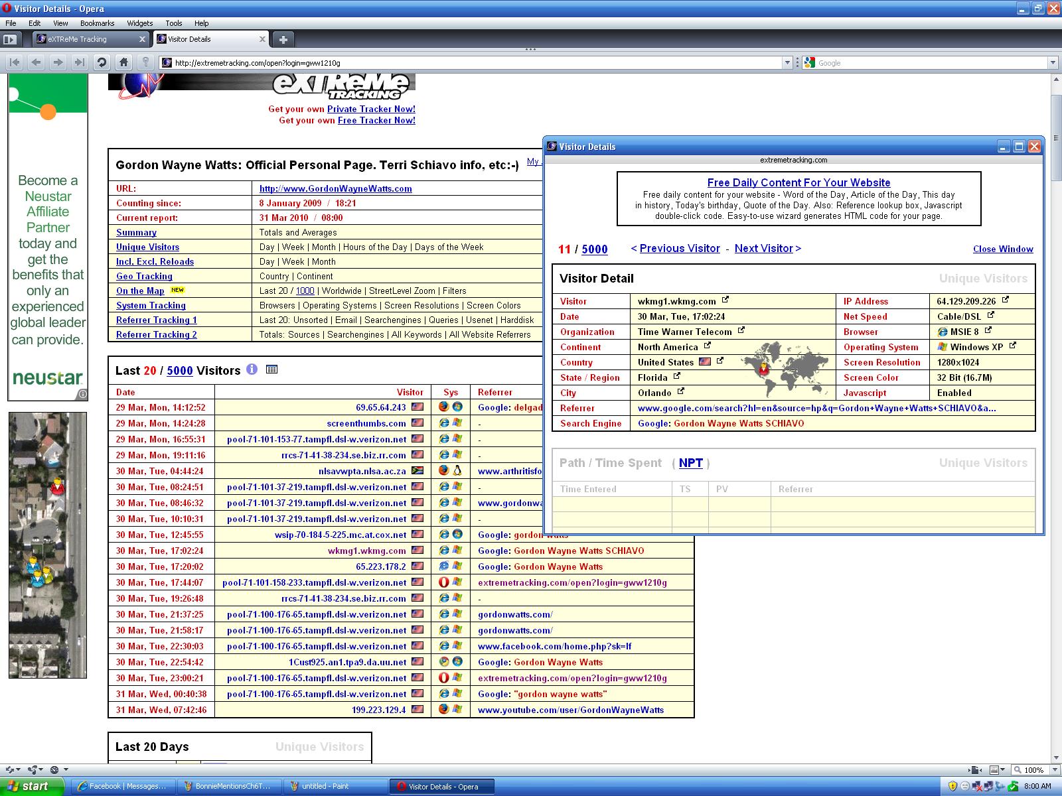
Task: Click the Previous Visitor link
Action: pos(680,248)
